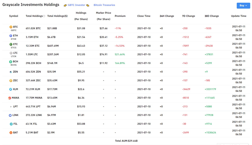Click the Total Holdings($) column header
This screenshot has width=252, height=145.
coord(57,16)
